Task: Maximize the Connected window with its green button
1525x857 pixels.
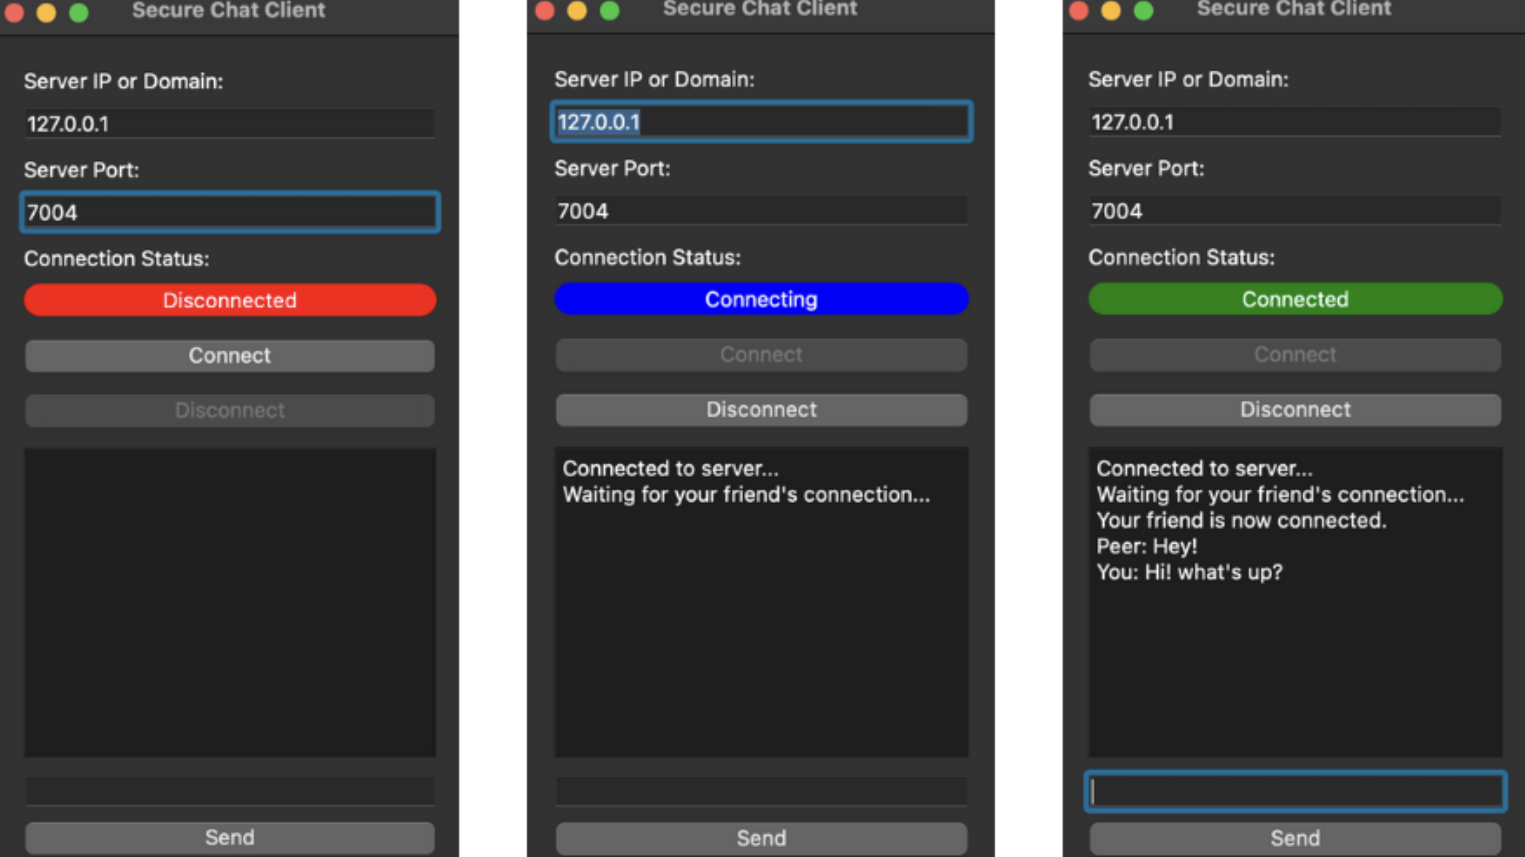Action: tap(1143, 11)
